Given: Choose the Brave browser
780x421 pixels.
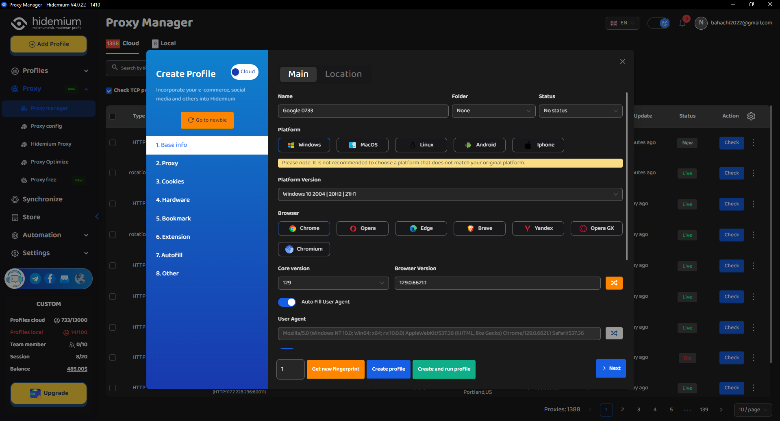Looking at the screenshot, I should coord(480,228).
